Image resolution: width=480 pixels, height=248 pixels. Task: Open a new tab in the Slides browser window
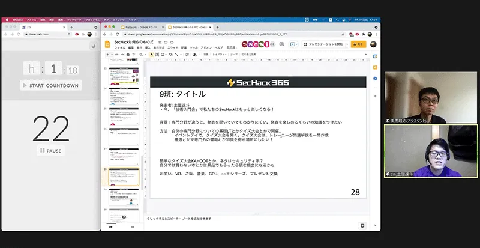click(x=218, y=27)
